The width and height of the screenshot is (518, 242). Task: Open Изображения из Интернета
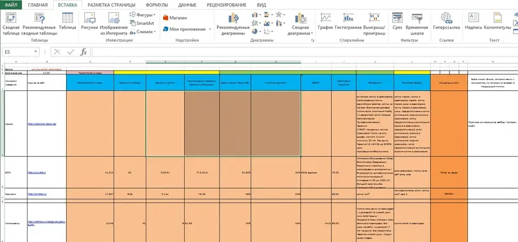[x=114, y=24]
